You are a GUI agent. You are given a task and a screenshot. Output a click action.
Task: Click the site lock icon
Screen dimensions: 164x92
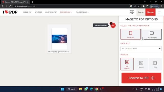15,6
